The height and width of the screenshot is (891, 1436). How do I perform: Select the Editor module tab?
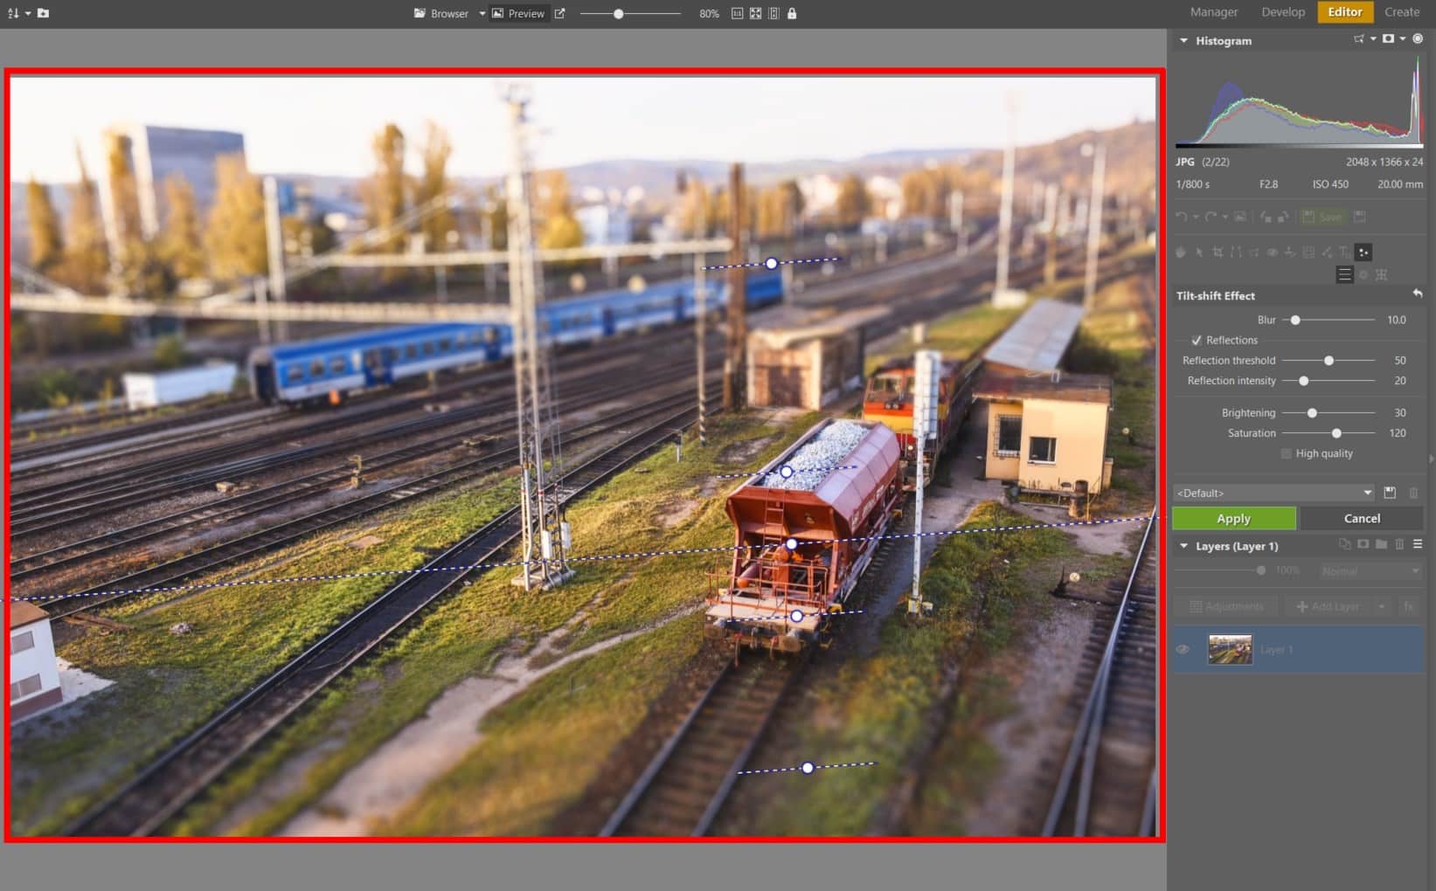(x=1345, y=12)
